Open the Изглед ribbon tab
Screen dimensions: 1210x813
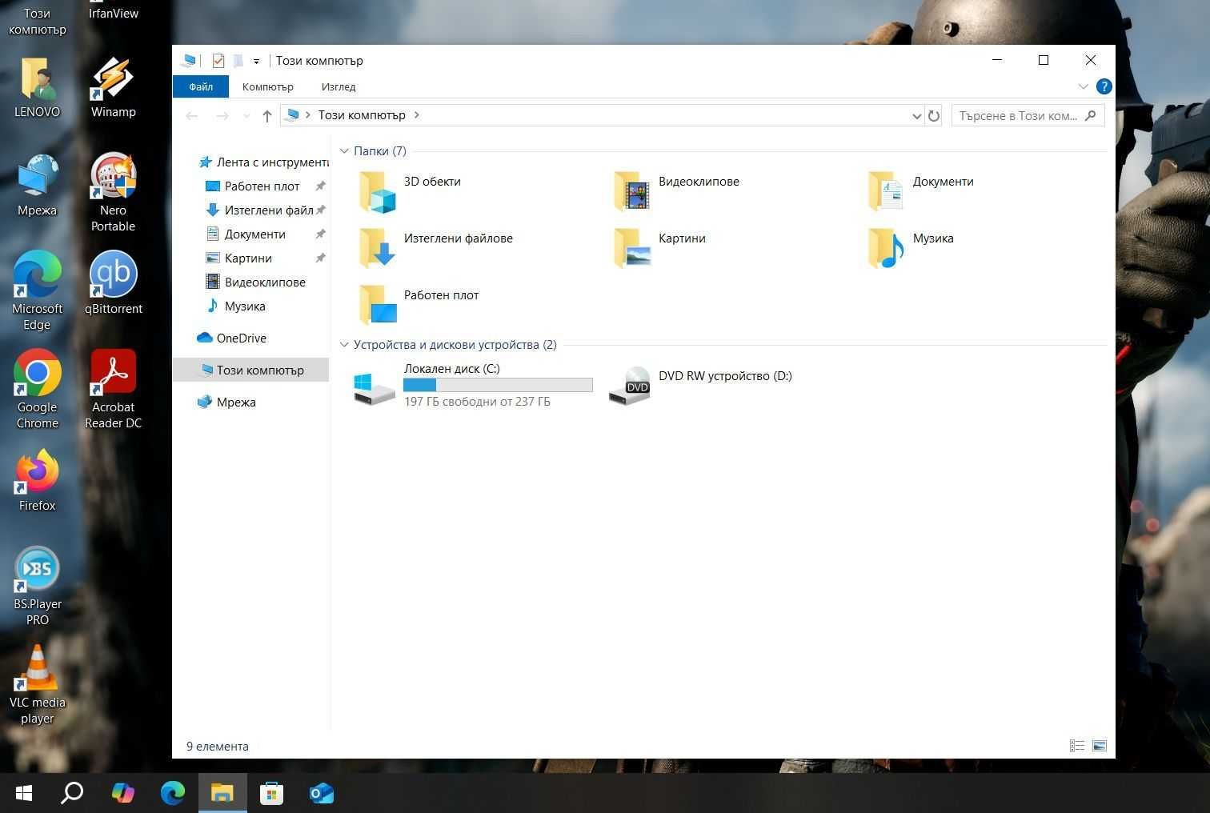339,86
